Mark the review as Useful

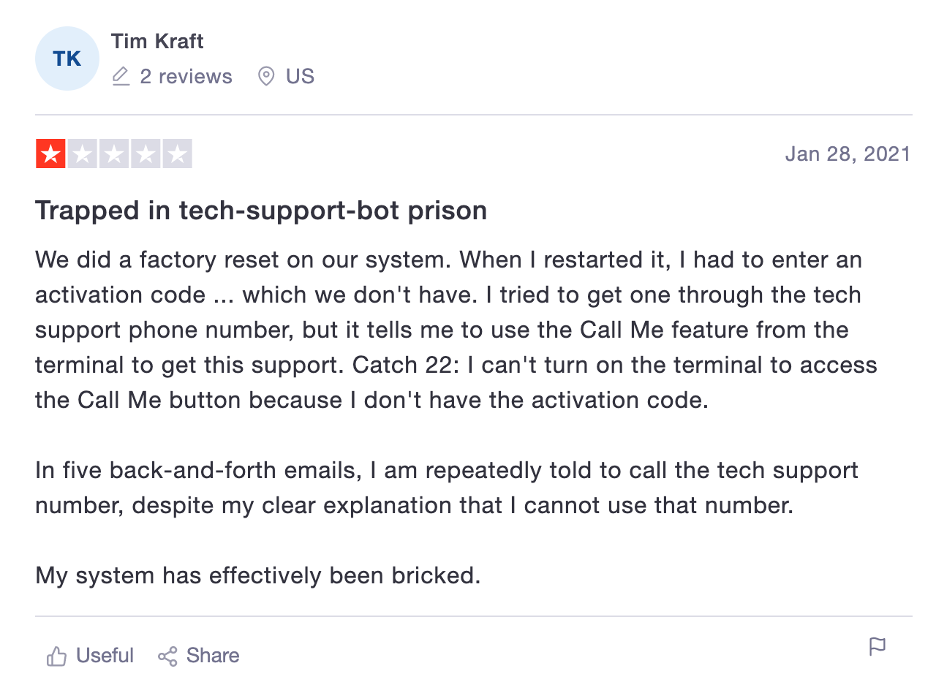click(x=90, y=656)
